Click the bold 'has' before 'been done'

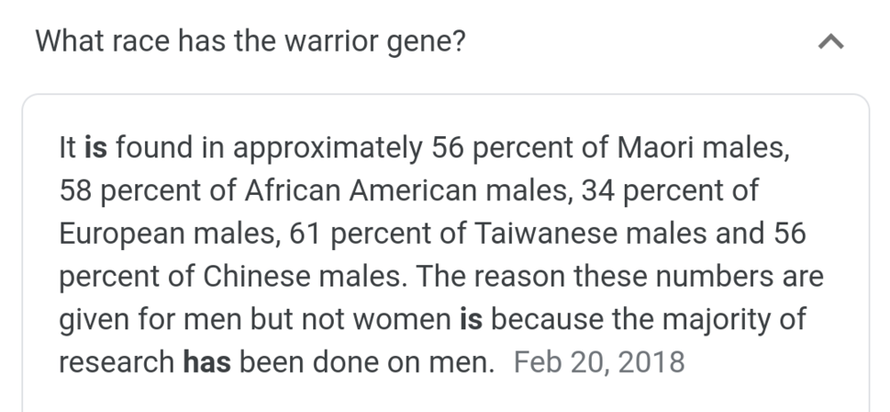coord(206,362)
